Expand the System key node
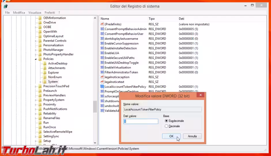Screen dimensions: 271x156 pyautogui.click(x=41, y=82)
